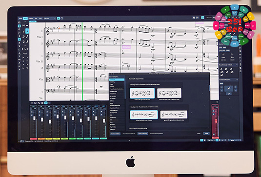Screen dimensions: 261x177
Task: Toggle the highlighted cyan view button beside layout selector
Action: [59, 19]
